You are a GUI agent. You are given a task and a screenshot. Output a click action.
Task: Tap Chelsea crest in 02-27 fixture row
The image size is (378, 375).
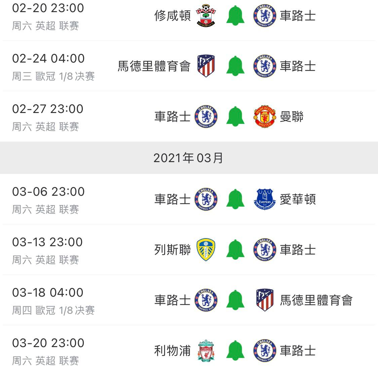[206, 116]
